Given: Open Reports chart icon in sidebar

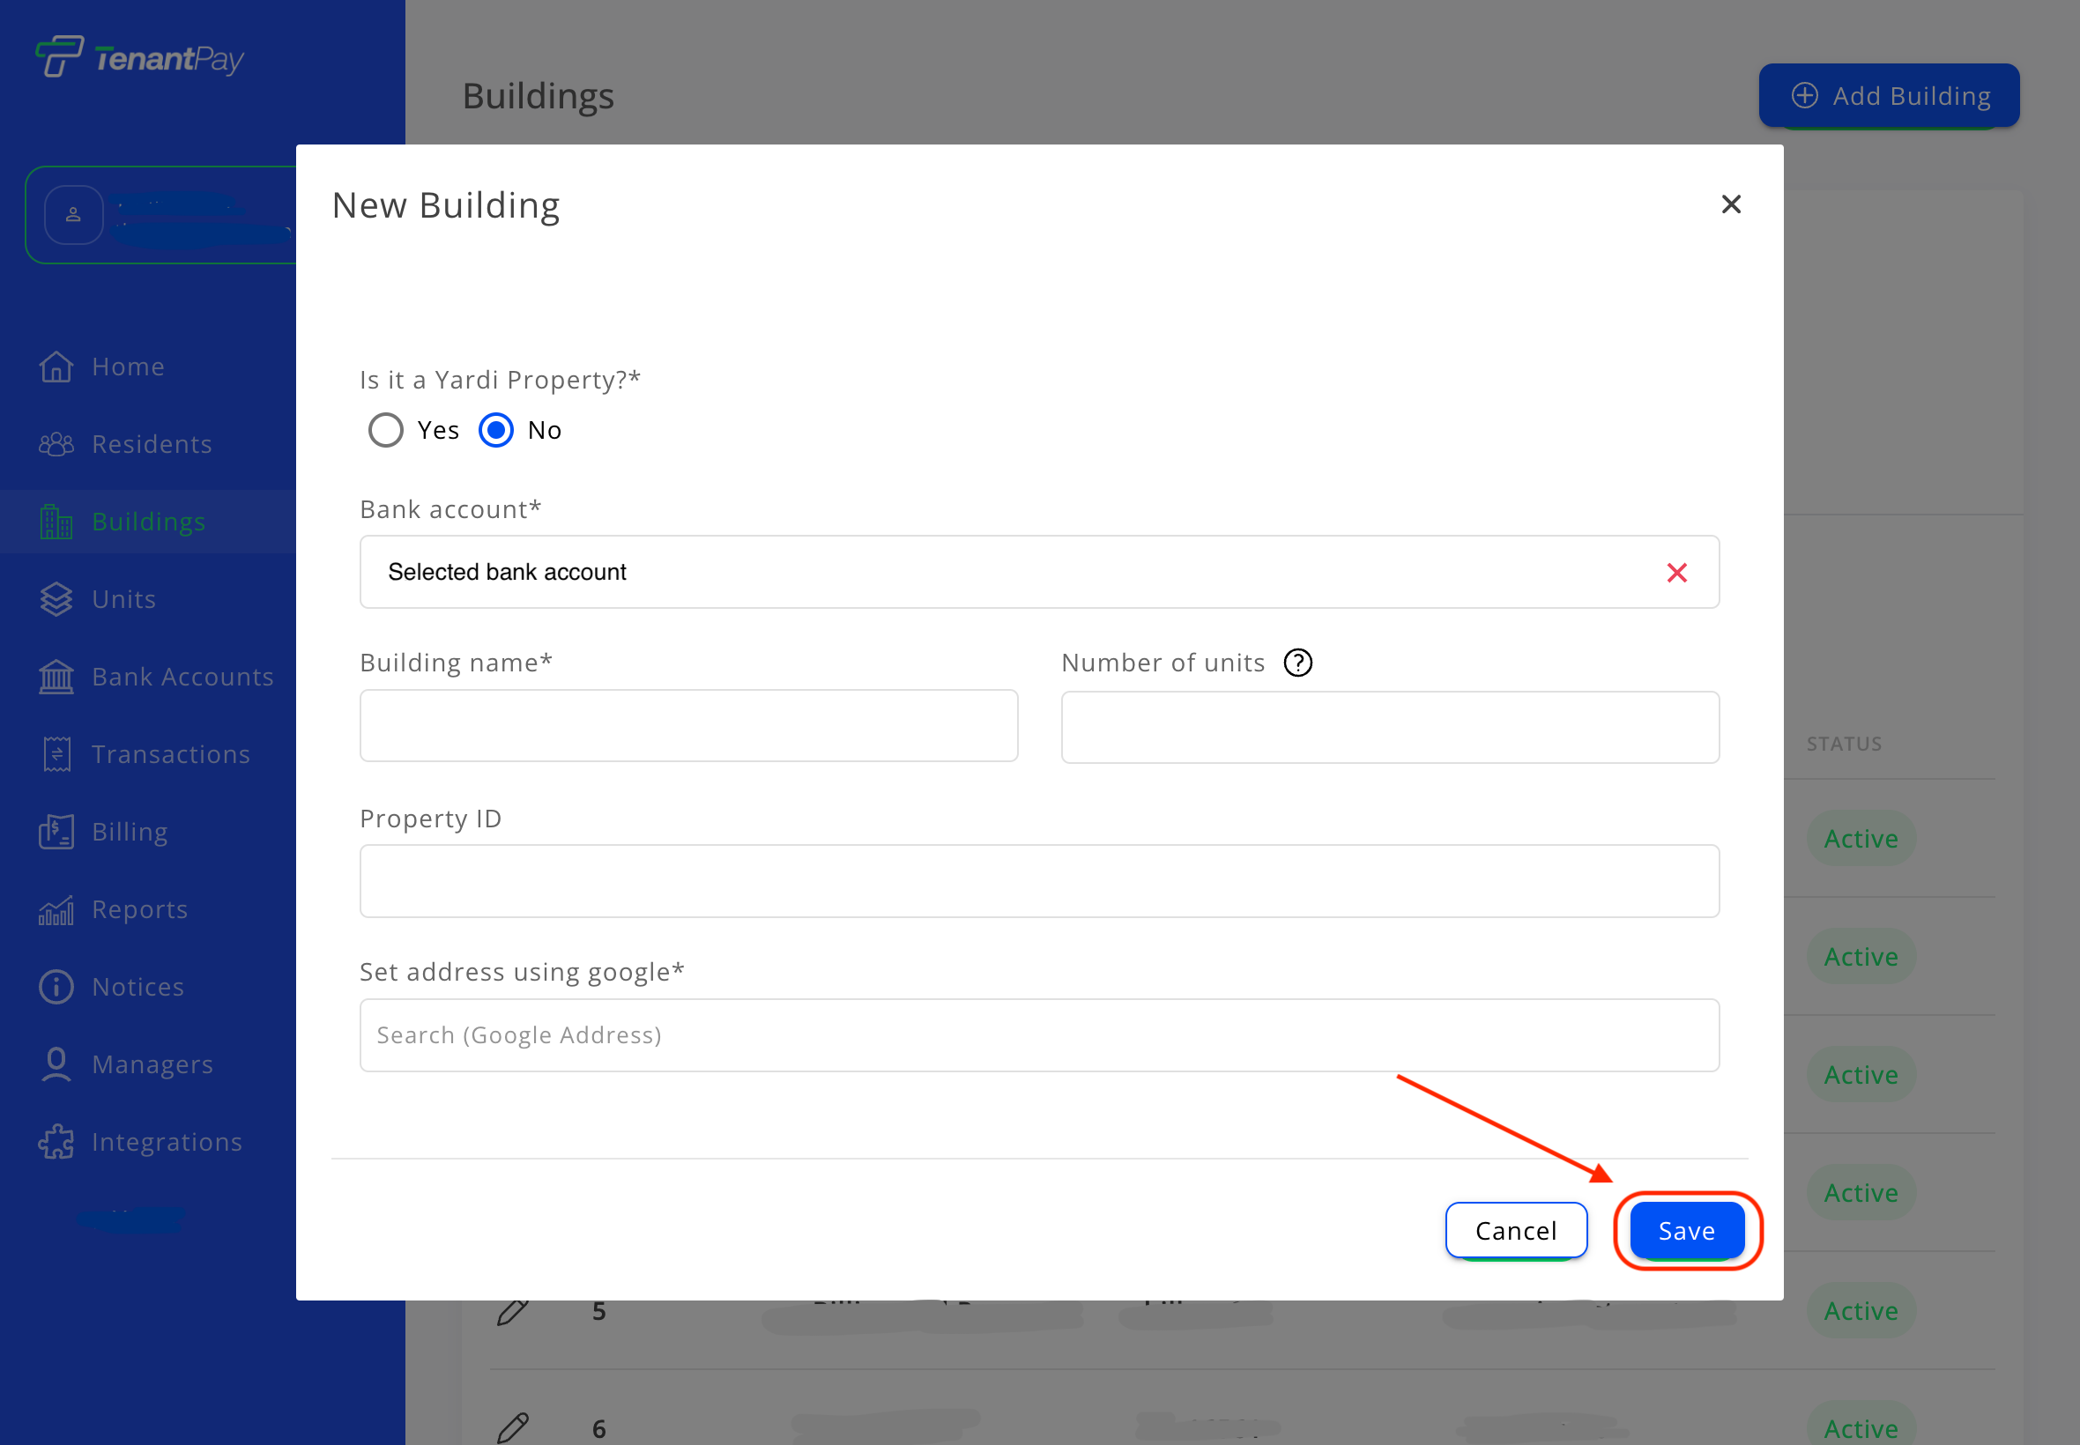Looking at the screenshot, I should click(x=56, y=910).
